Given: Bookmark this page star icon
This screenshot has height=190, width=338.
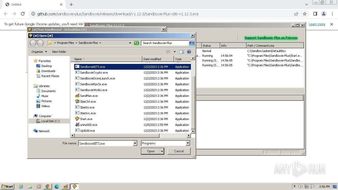Looking at the screenshot, I should (305, 14).
